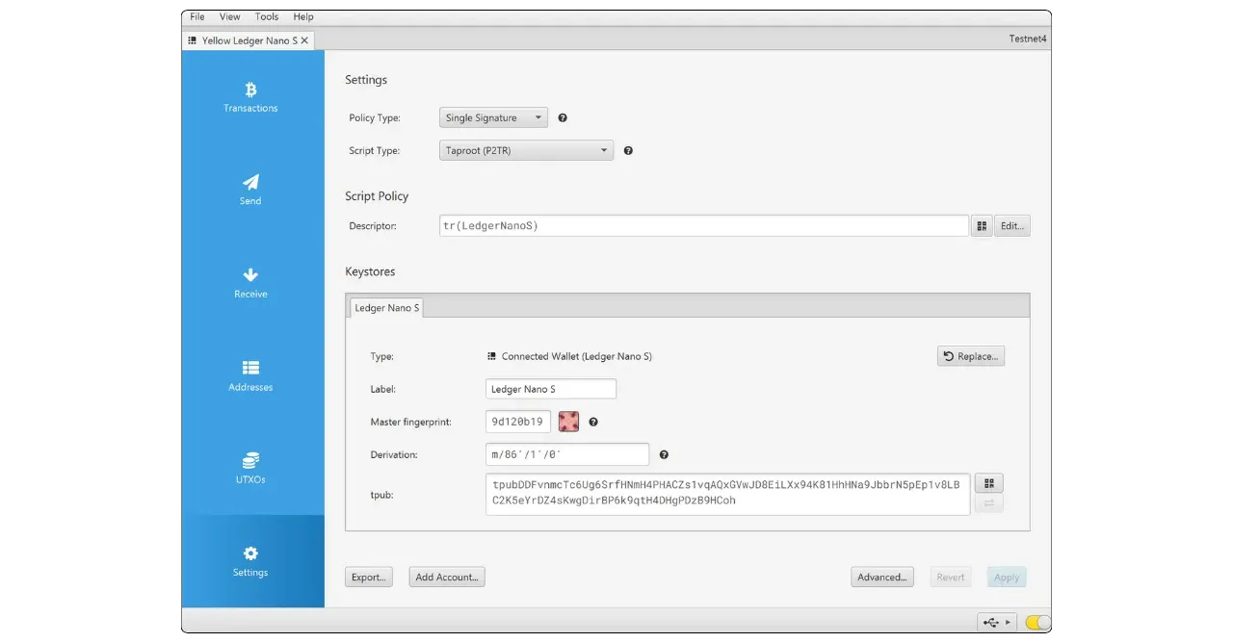Click the Replace... keystore button
The height and width of the screenshot is (643, 1233).
click(971, 356)
